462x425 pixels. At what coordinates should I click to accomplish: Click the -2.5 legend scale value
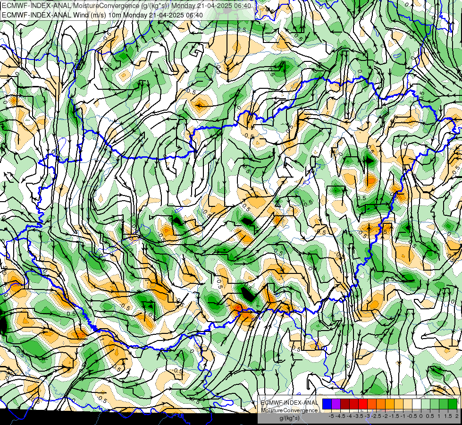pyautogui.click(x=376, y=416)
